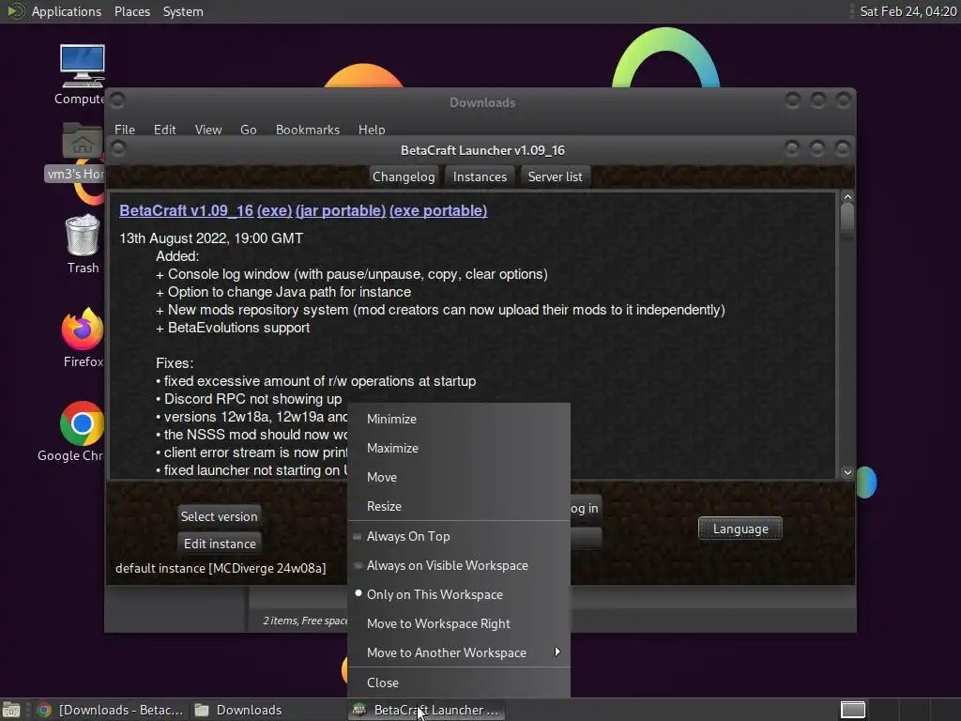
Task: Click the Select version button
Action: 219,516
